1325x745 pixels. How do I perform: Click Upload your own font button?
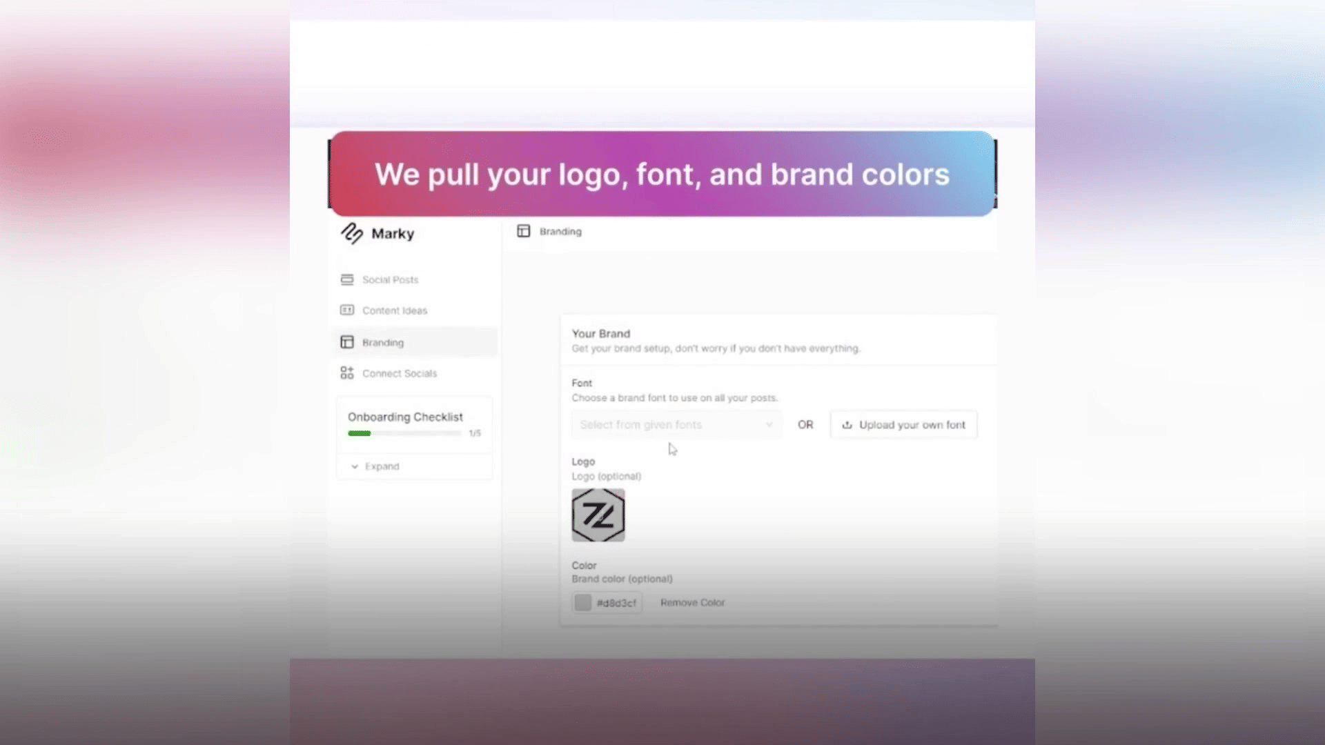pyautogui.click(x=903, y=425)
